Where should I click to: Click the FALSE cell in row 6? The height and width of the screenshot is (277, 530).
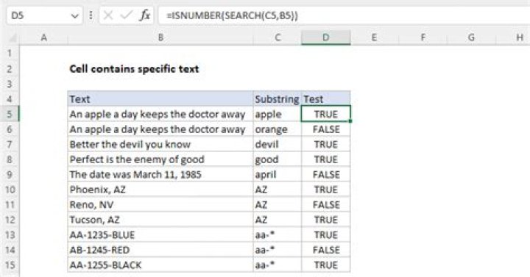tap(326, 129)
